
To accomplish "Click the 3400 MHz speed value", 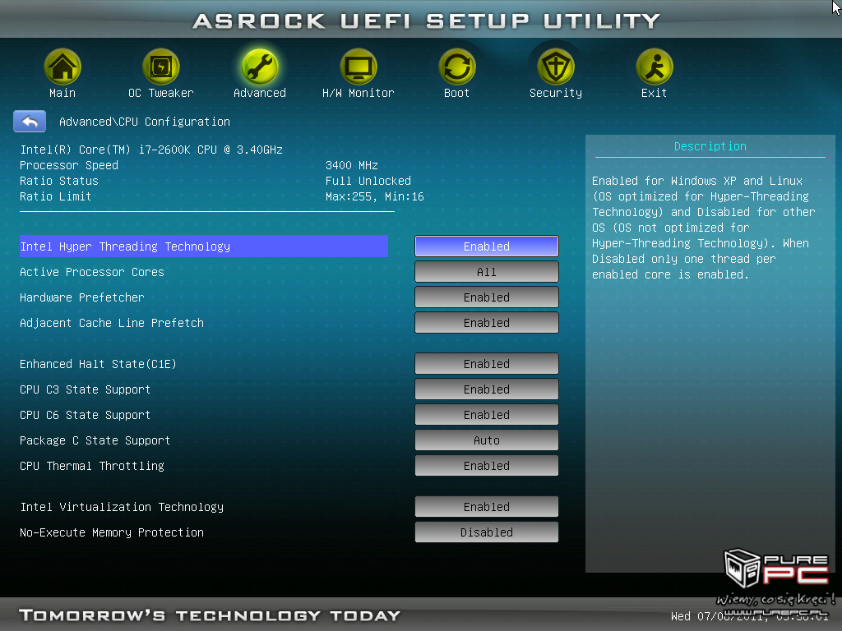I will point(352,165).
